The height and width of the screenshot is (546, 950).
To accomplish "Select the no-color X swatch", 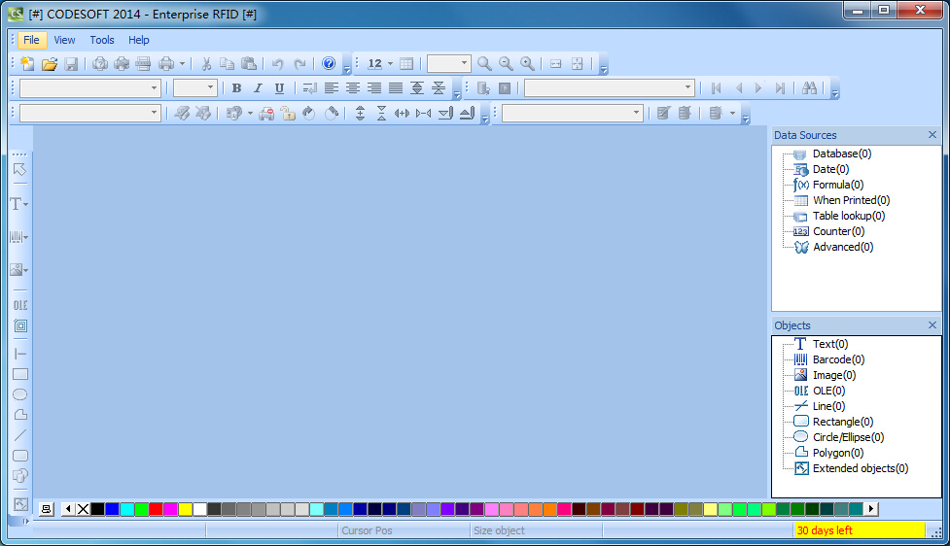I will pos(83,509).
